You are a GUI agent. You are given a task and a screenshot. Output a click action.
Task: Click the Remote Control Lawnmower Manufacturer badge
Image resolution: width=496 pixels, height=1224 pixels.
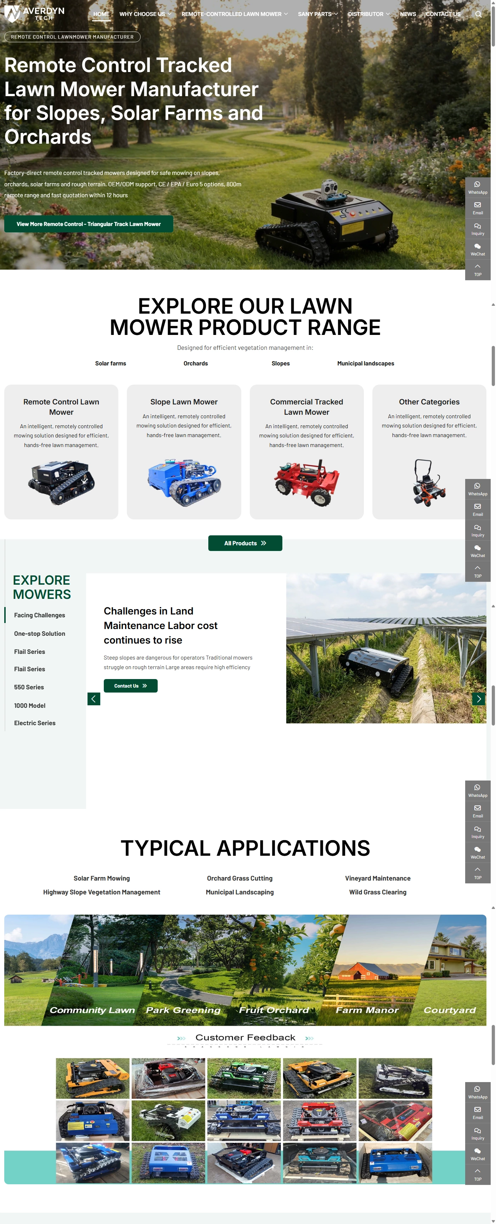point(72,37)
